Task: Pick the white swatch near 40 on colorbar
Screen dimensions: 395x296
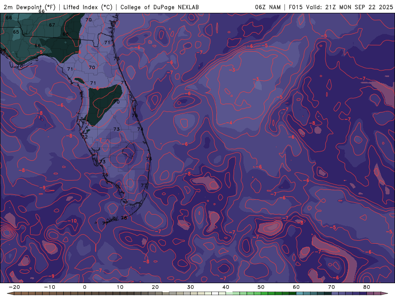Action: tap(215, 294)
